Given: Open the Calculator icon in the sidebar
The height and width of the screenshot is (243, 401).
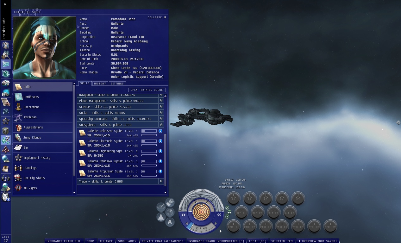Looking at the screenshot, I should click(x=5, y=188).
